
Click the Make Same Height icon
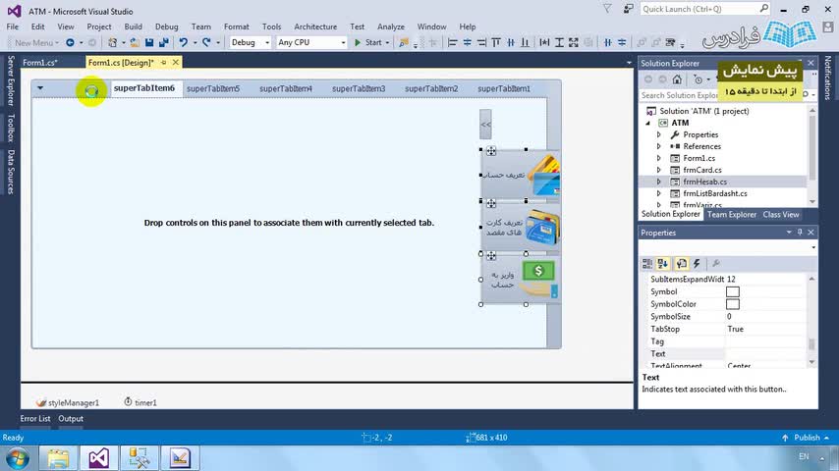[559, 42]
